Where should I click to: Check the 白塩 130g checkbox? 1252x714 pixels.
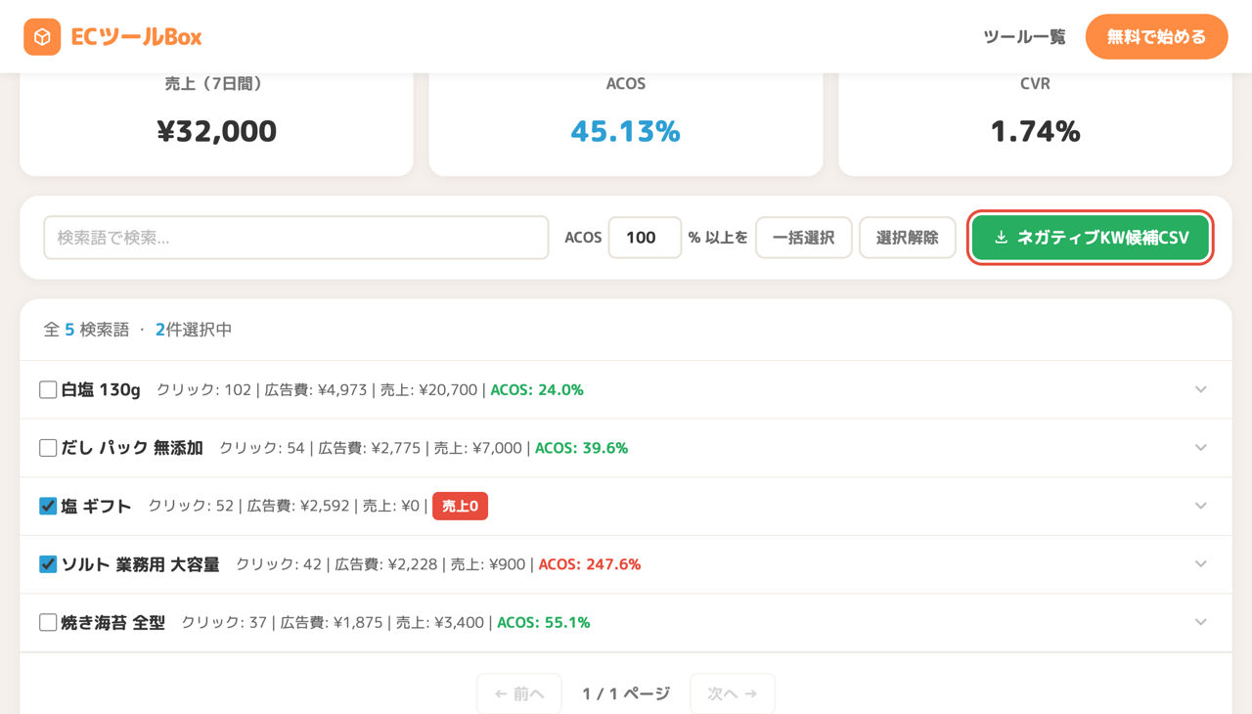48,389
